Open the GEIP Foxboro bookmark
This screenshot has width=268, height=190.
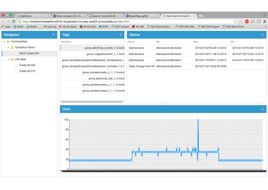pos(120,27)
